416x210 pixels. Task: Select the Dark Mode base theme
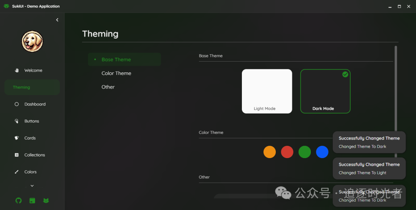(x=325, y=91)
